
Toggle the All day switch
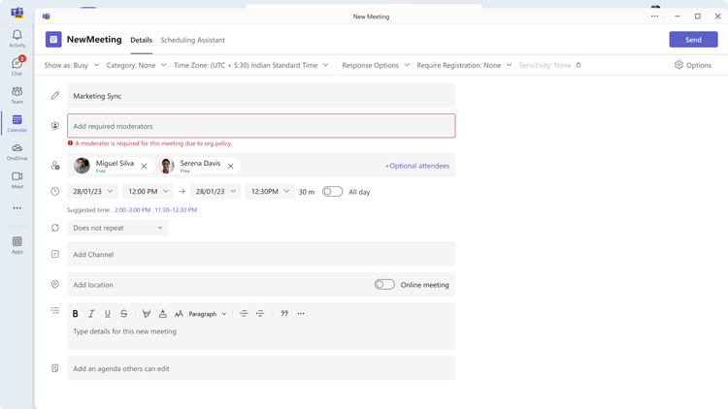(332, 192)
